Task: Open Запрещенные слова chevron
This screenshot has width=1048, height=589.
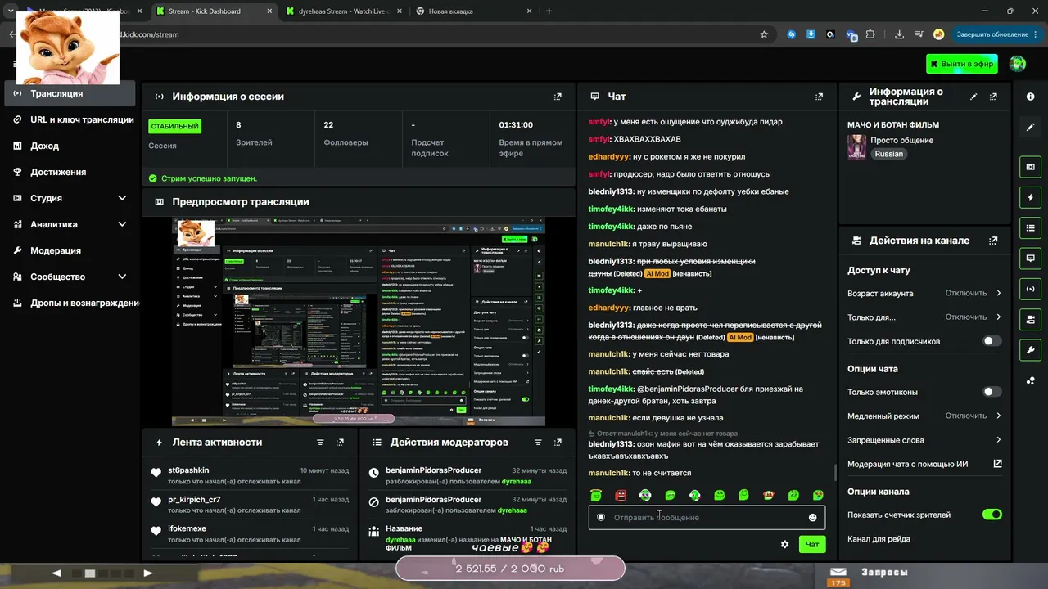Action: (998, 440)
